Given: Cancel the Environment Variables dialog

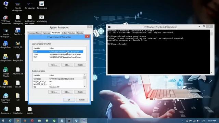Looking at the screenshot, I should coord(82,100).
